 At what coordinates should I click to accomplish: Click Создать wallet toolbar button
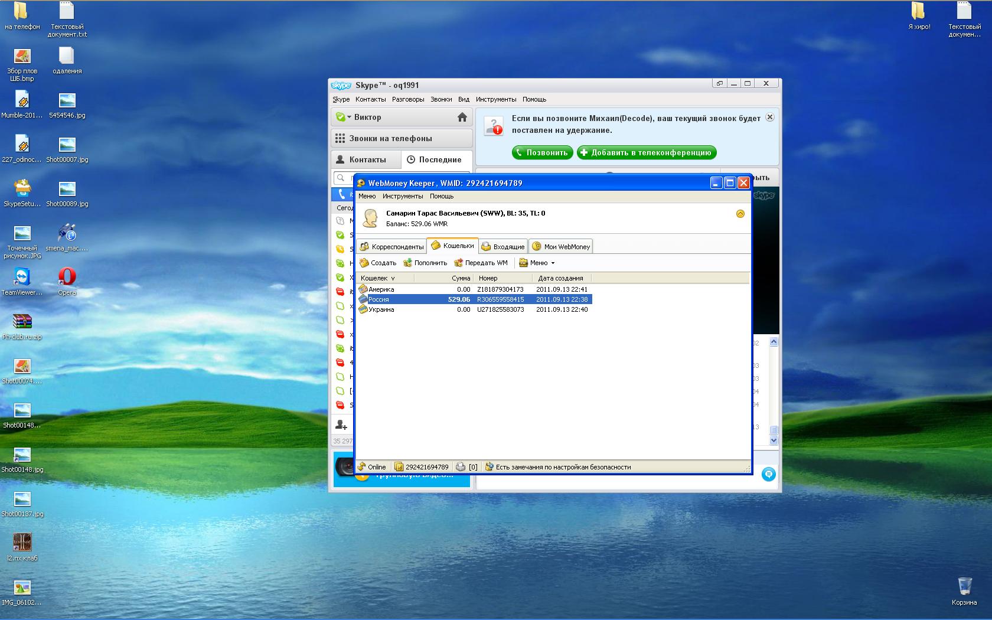pos(378,263)
